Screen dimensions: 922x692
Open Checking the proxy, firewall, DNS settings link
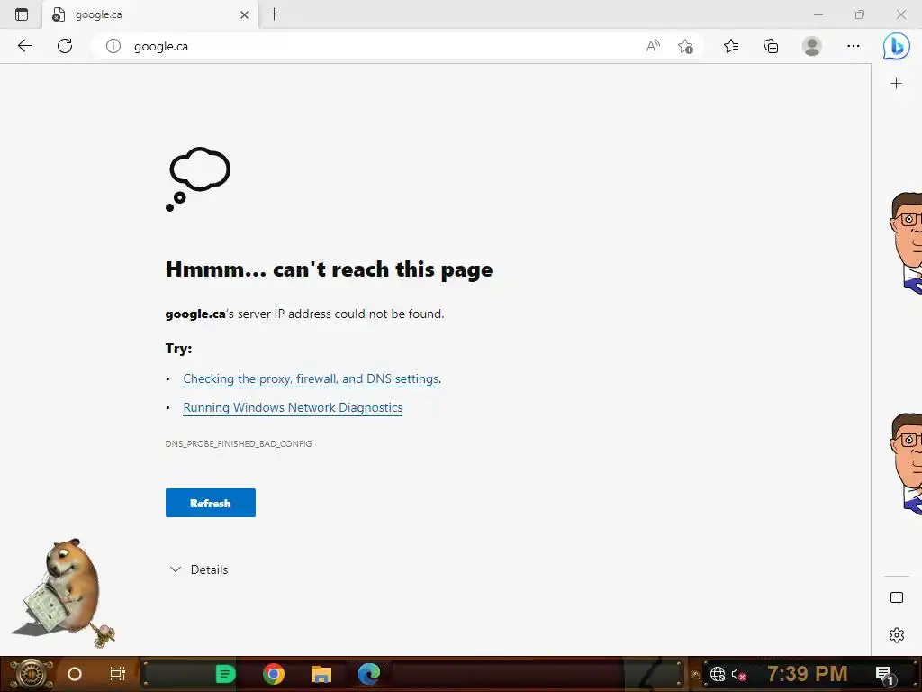pos(311,379)
